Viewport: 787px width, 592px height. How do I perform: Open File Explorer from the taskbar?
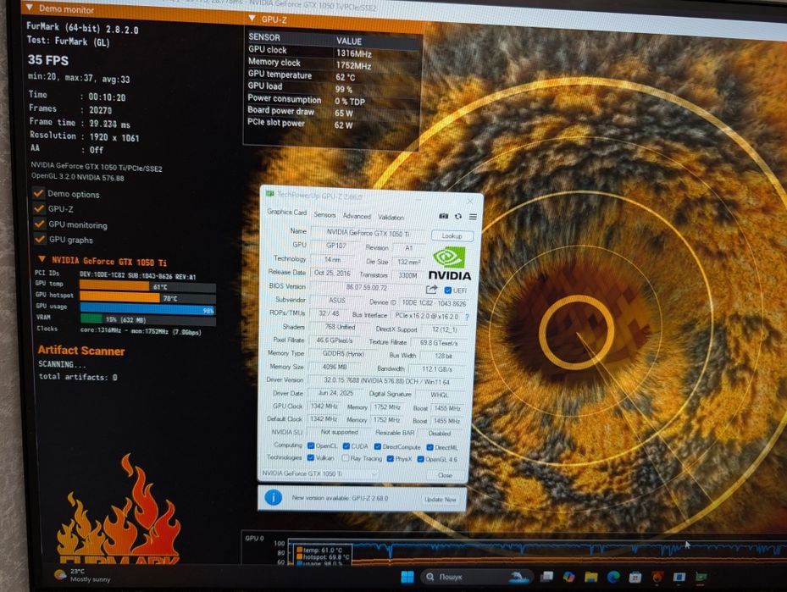(x=590, y=577)
